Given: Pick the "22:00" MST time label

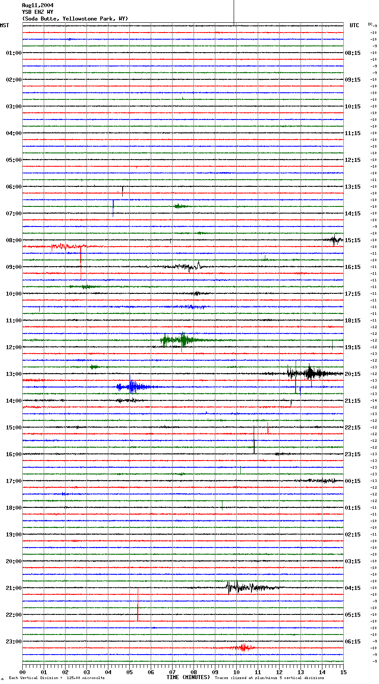Looking at the screenshot, I should tap(14, 615).
